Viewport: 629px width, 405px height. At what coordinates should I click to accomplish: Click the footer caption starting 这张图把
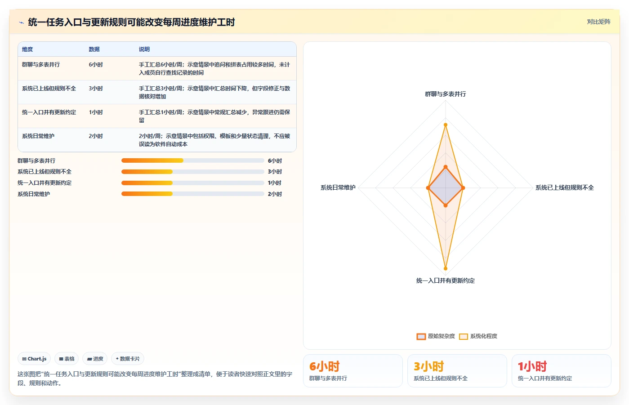point(155,378)
